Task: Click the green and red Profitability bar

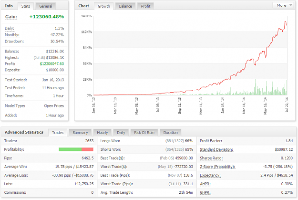Action: click(x=76, y=149)
